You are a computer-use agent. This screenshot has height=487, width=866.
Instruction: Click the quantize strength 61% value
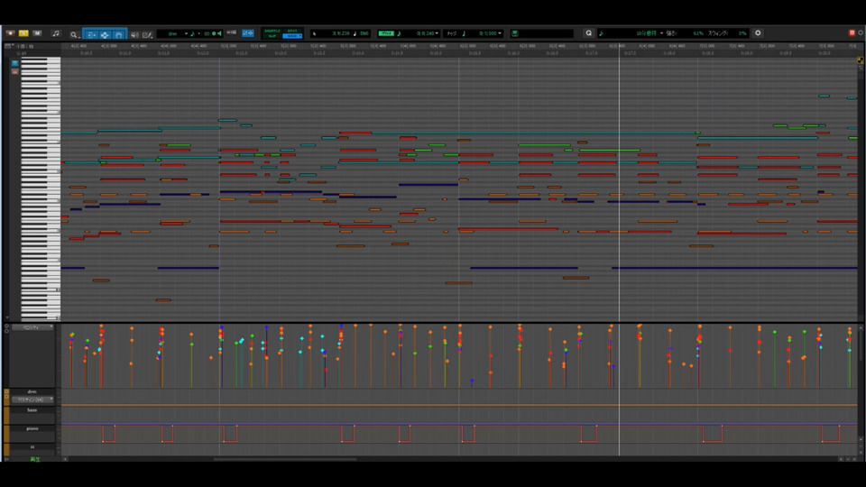click(697, 33)
